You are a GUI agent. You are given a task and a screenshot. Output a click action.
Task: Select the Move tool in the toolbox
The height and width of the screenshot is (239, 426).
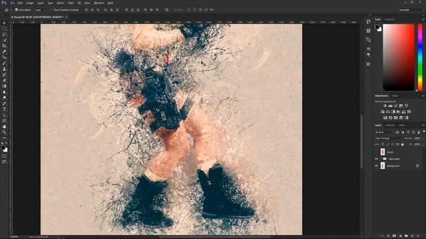[4, 23]
